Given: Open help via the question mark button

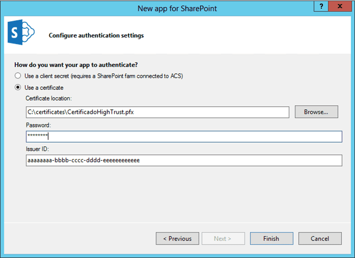Looking at the screenshot, I should 321,6.
